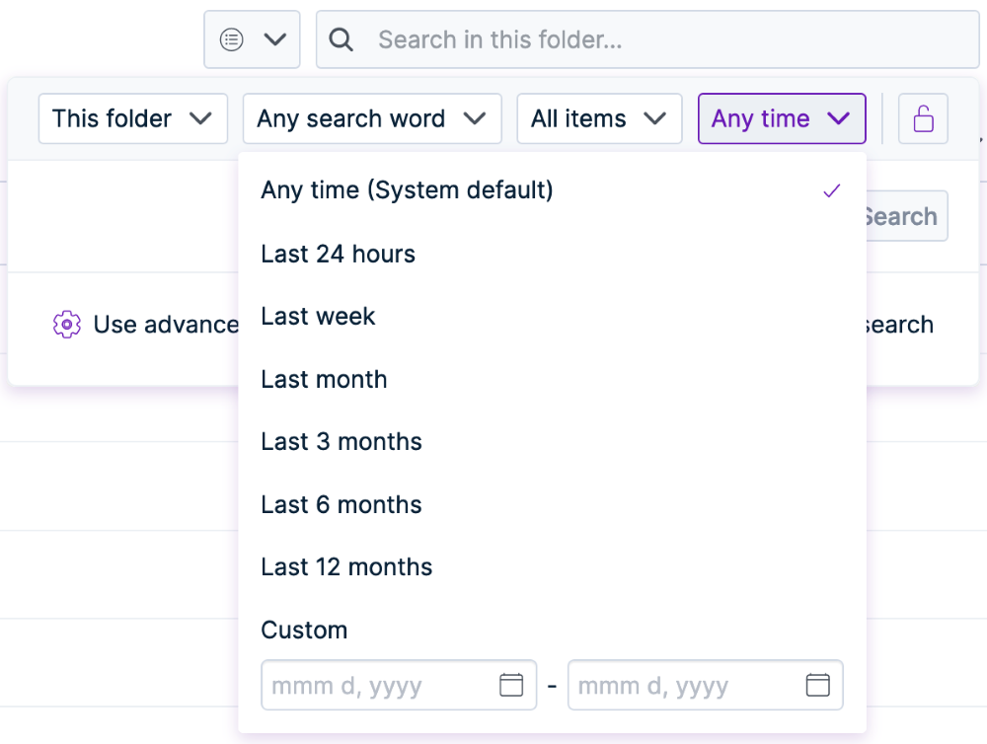Viewport: 987px width, 744px height.
Task: Click the custom end date field
Action: (705, 685)
